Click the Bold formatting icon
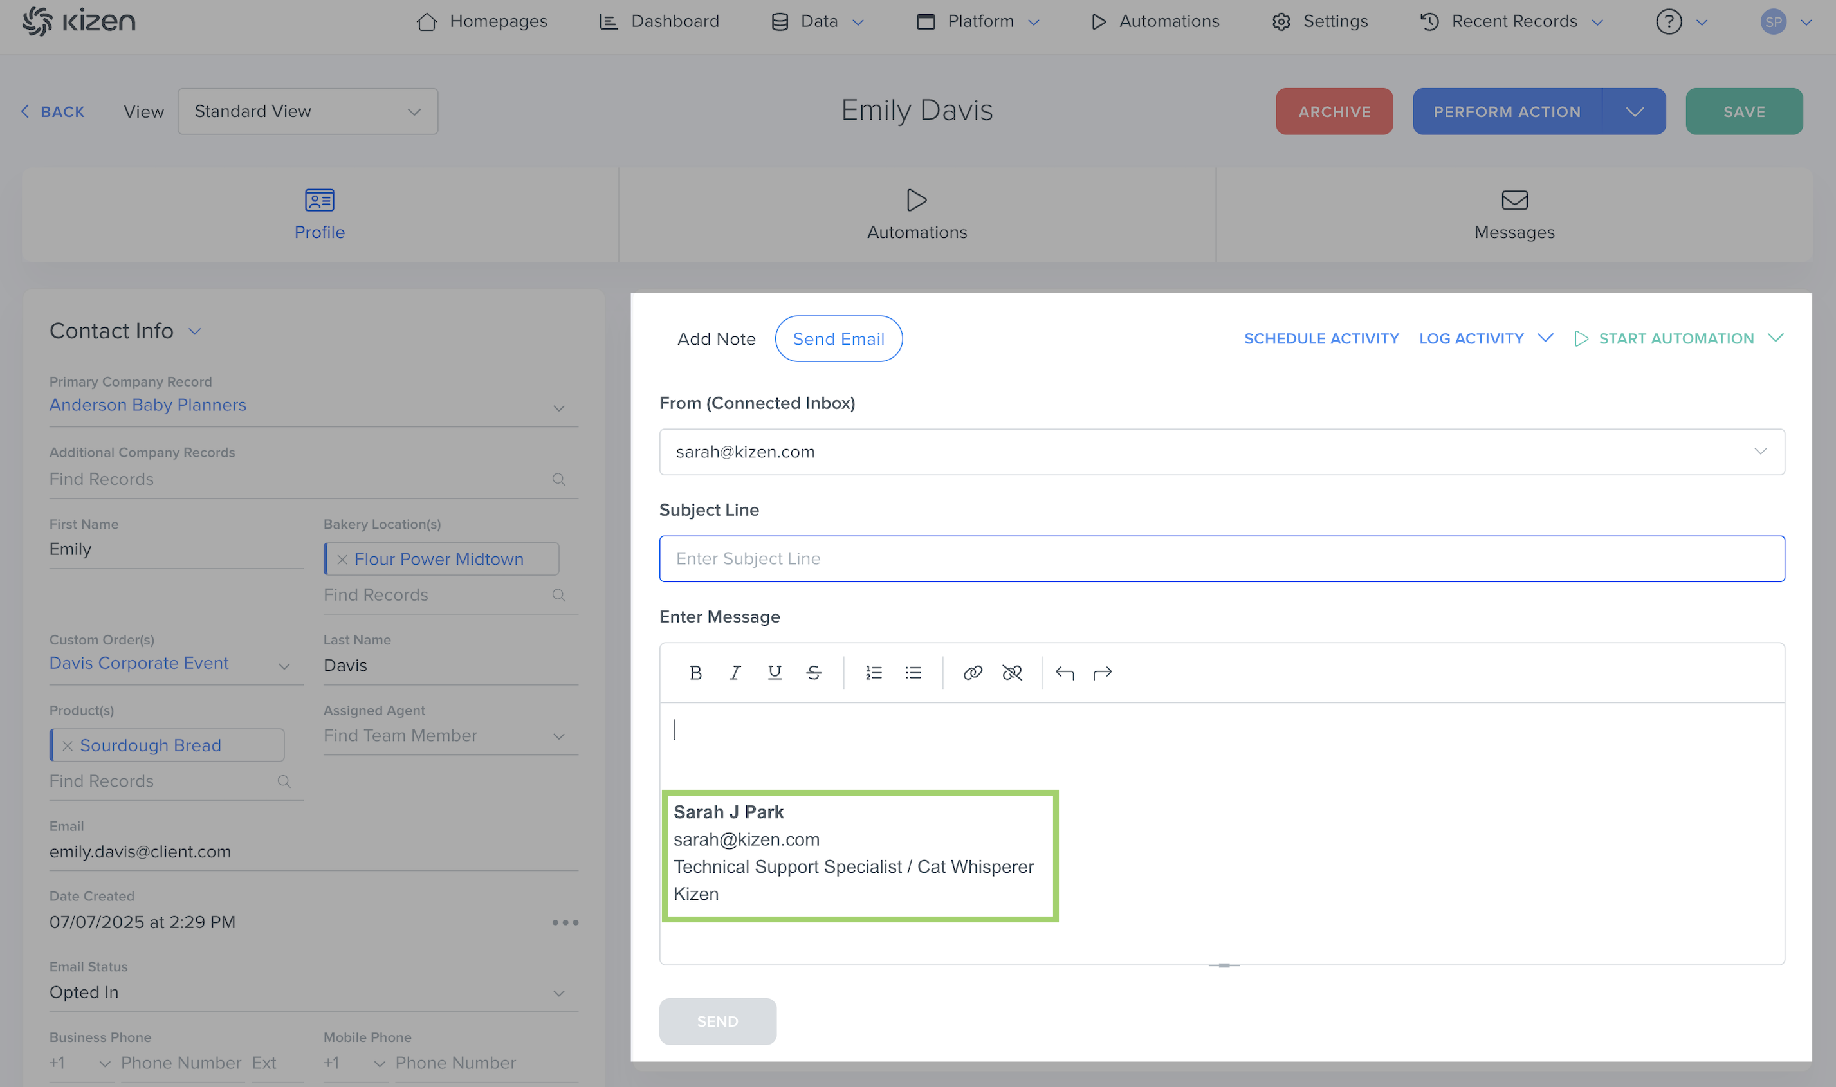 pos(695,672)
